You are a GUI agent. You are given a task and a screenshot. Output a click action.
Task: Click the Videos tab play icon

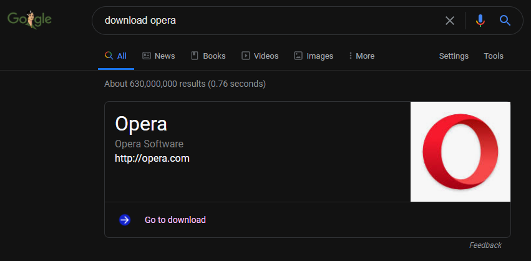(x=246, y=56)
